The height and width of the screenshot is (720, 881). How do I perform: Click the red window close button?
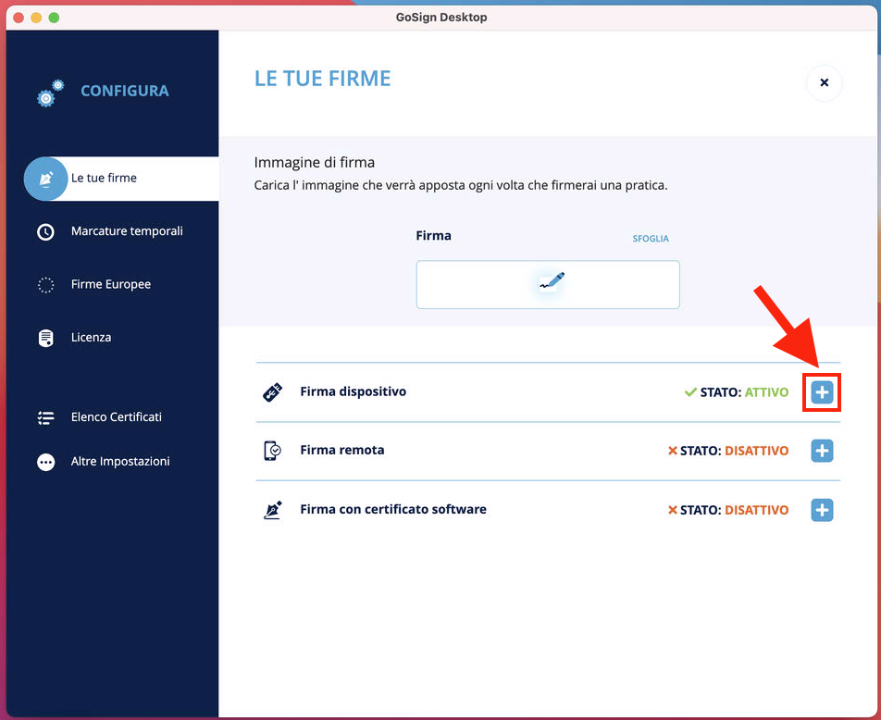[x=19, y=18]
